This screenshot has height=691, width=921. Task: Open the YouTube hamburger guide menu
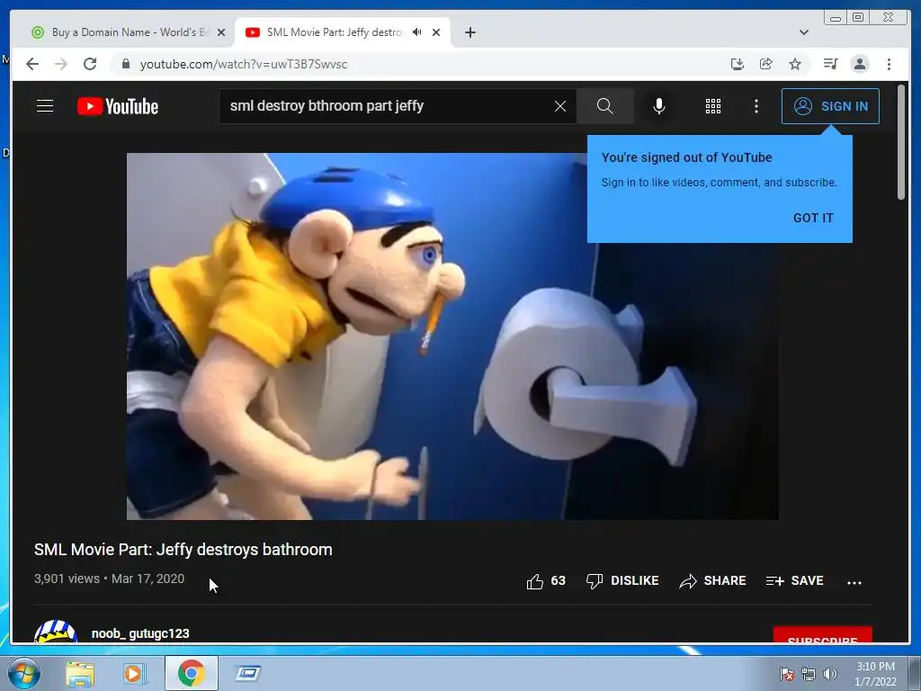(x=45, y=106)
